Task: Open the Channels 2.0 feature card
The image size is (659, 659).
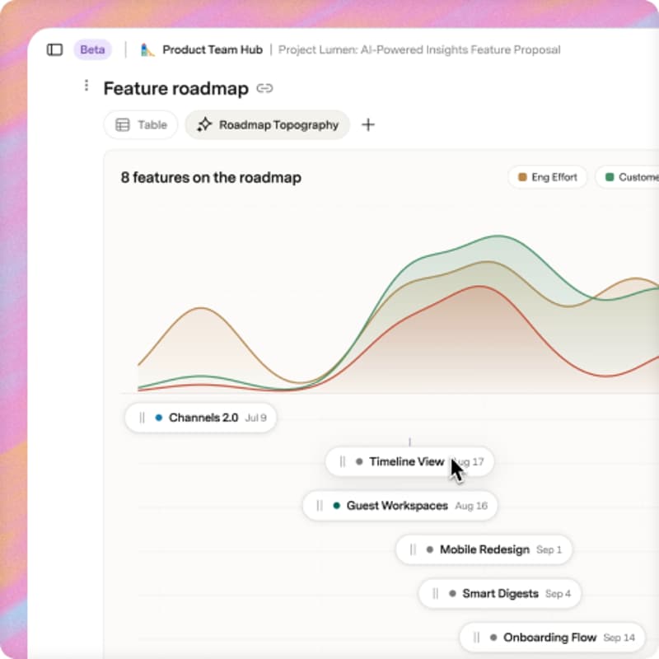Action: pyautogui.click(x=200, y=418)
